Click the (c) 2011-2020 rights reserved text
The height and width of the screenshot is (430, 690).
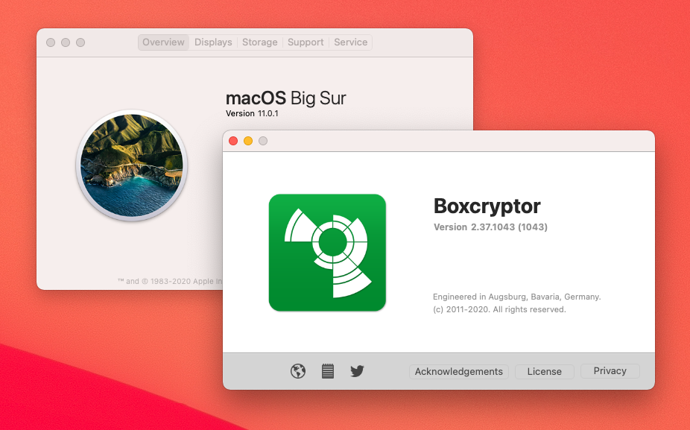coord(499,309)
